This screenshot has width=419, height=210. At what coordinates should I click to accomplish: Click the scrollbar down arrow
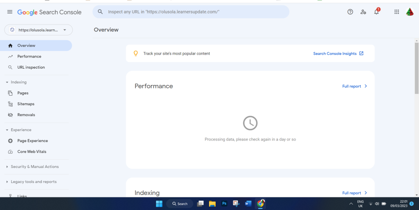pos(417,195)
